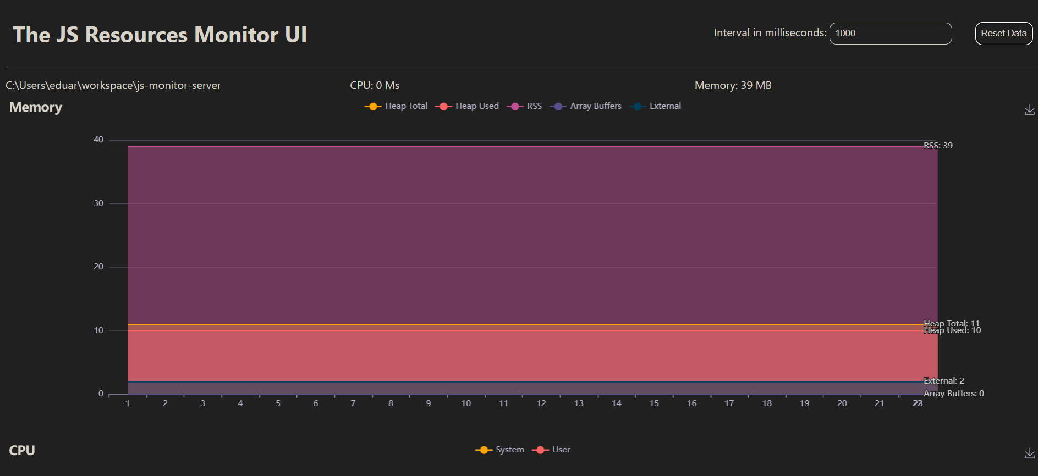Click the Memory chart heading
1038x476 pixels.
36,107
